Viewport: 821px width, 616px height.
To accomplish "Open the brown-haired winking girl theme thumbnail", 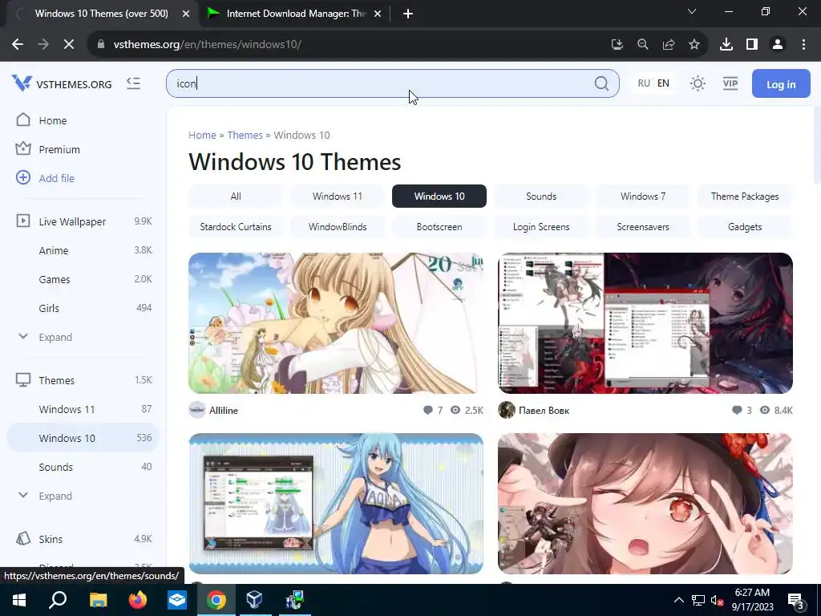I will (645, 504).
